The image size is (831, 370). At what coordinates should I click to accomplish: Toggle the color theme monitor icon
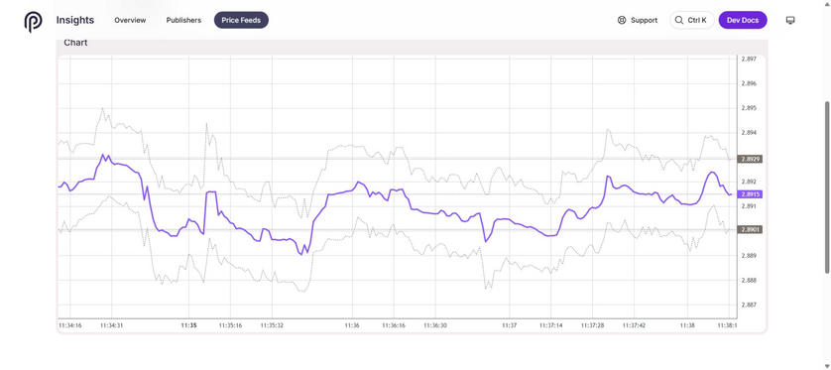pyautogui.click(x=790, y=20)
